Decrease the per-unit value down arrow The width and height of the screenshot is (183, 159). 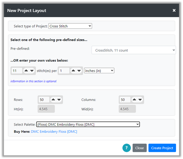coord(79,71)
